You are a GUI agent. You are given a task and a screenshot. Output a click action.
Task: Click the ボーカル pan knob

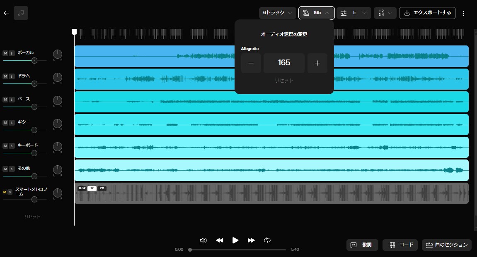(x=58, y=54)
